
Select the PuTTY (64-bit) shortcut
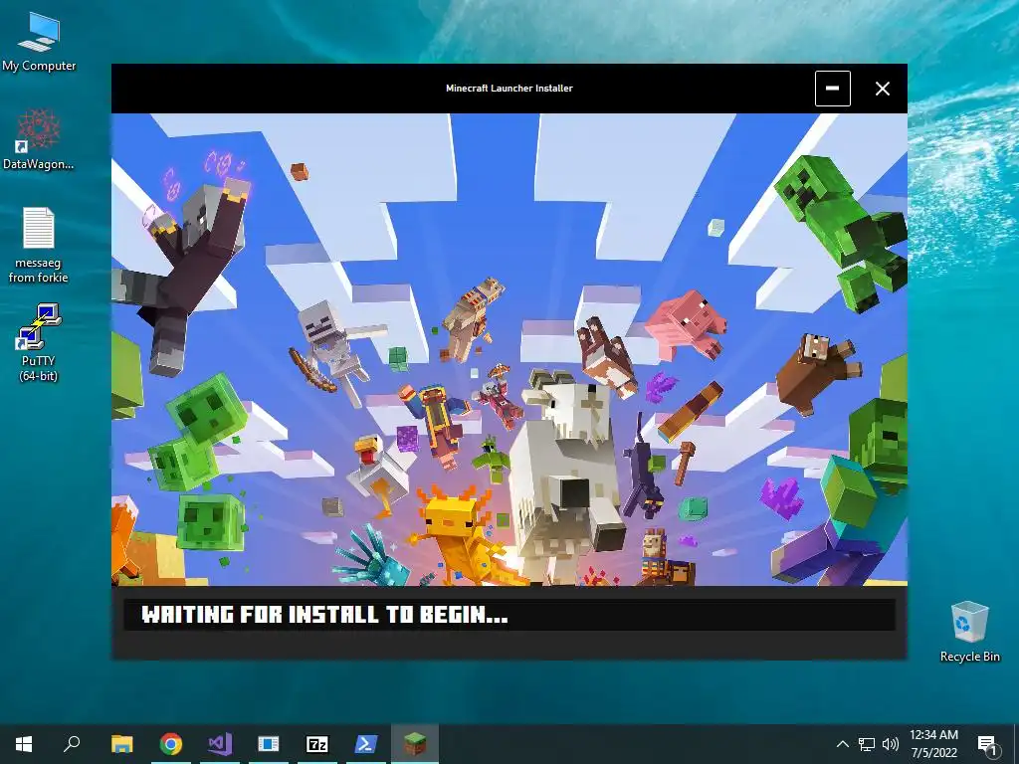pyautogui.click(x=39, y=342)
